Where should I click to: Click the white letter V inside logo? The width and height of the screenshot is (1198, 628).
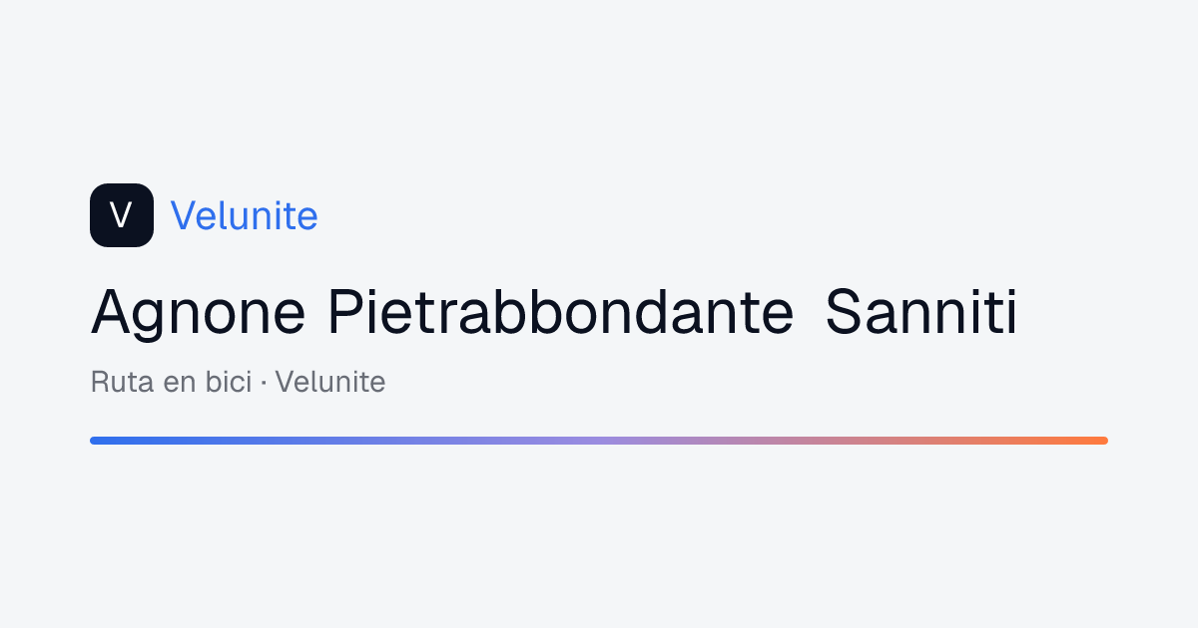[x=122, y=215]
